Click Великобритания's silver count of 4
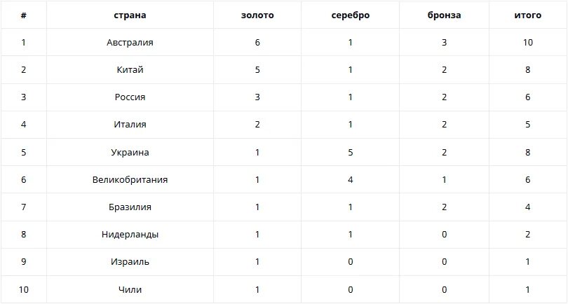Screen dimensions: 568x304 pyautogui.click(x=351, y=179)
